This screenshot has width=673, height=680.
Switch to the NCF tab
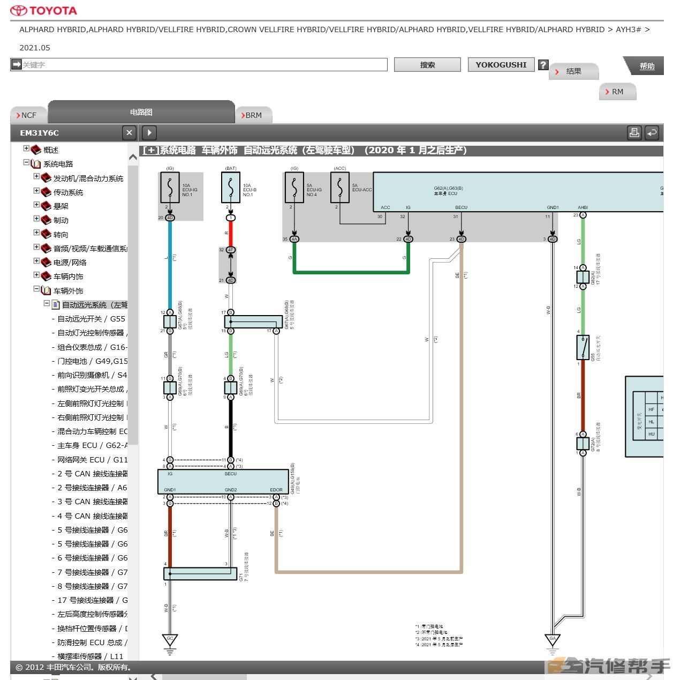28,115
